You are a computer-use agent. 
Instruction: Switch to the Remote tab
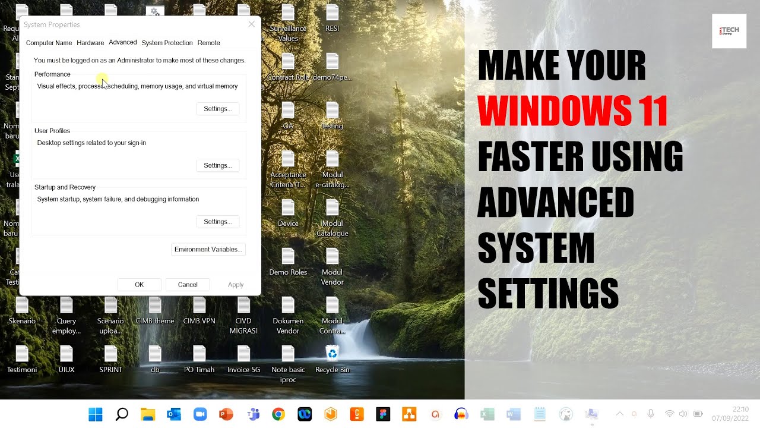tap(209, 43)
